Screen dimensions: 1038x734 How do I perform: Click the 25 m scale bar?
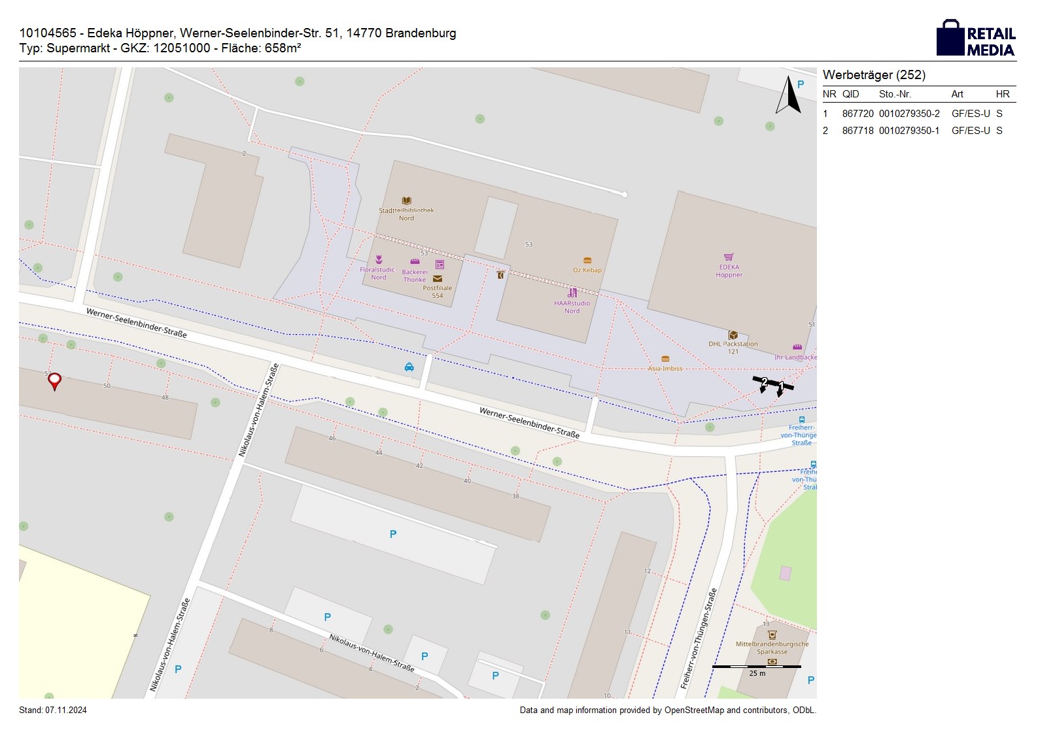pyautogui.click(x=756, y=667)
